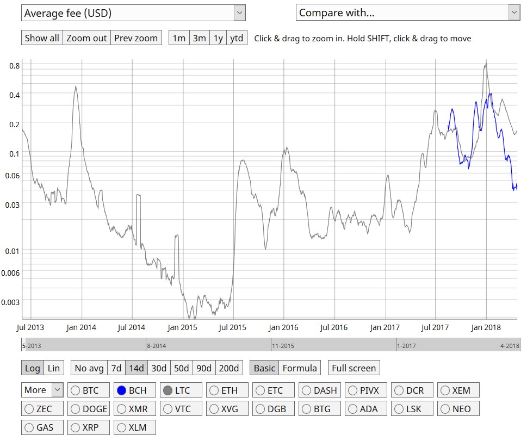Enable the XLM coin series
Image resolution: width=527 pixels, height=441 pixels.
click(x=135, y=427)
